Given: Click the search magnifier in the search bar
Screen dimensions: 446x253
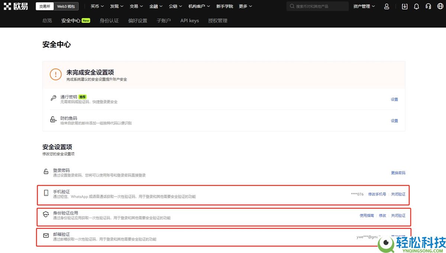Looking at the screenshot, I should [292, 6].
